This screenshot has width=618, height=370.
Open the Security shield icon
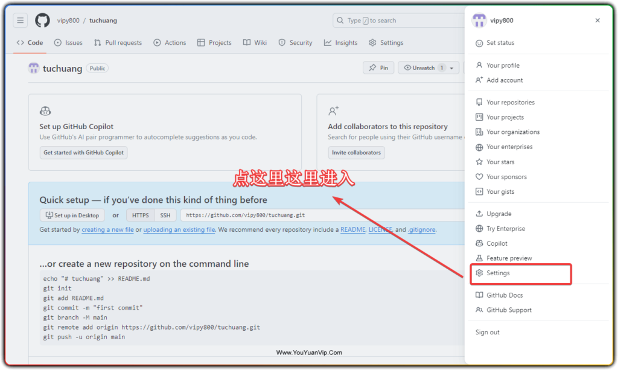tap(281, 42)
